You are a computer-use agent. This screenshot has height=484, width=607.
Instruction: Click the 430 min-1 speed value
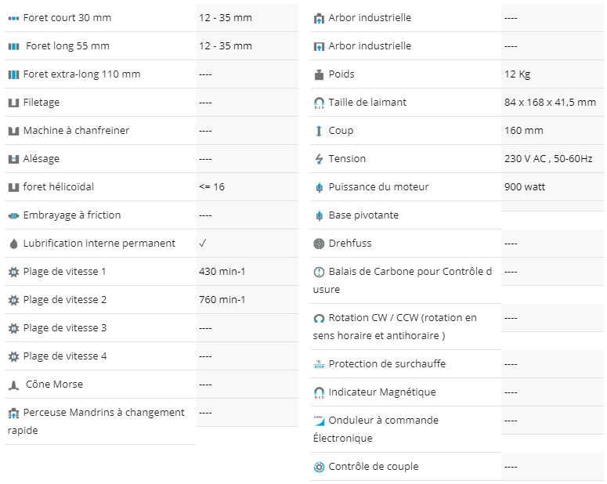point(222,272)
